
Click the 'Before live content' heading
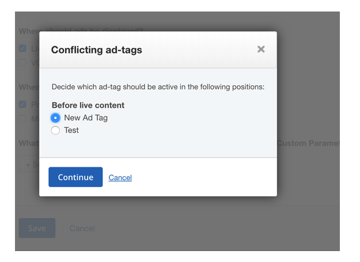click(88, 105)
